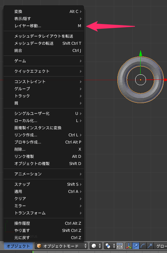167x253 pixels.
Task: Open the グロー transform orientation dropdown
Action: (161, 246)
